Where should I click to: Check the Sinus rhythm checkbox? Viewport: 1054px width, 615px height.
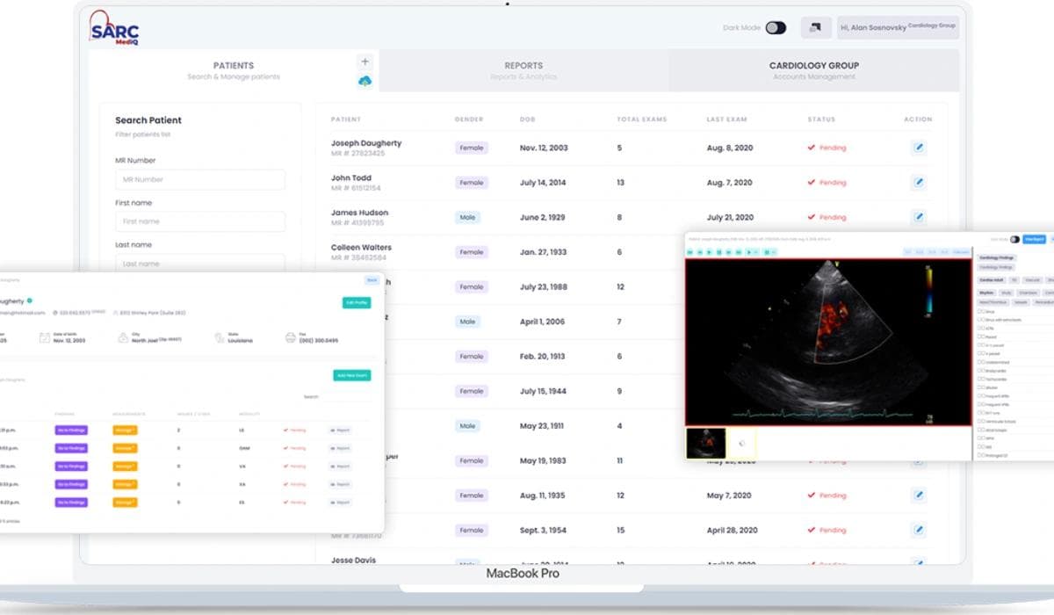click(980, 311)
